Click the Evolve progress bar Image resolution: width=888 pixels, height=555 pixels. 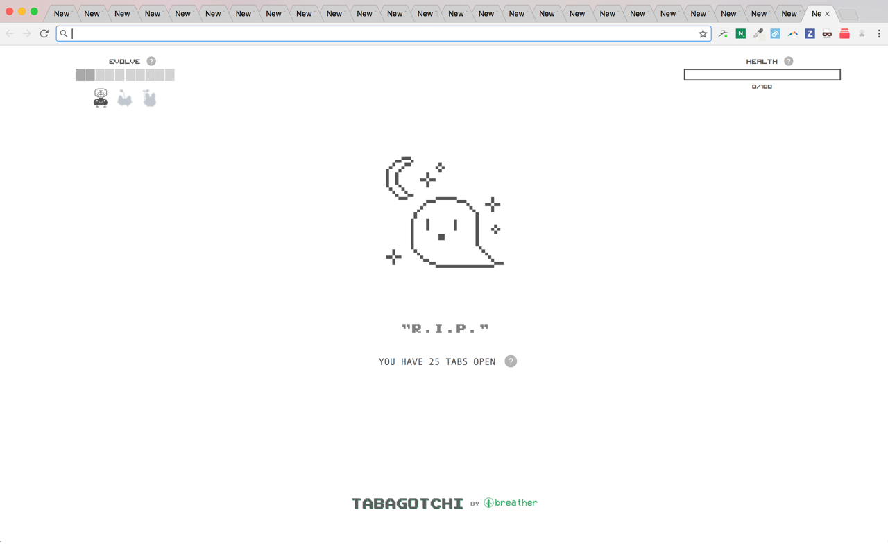tap(125, 75)
